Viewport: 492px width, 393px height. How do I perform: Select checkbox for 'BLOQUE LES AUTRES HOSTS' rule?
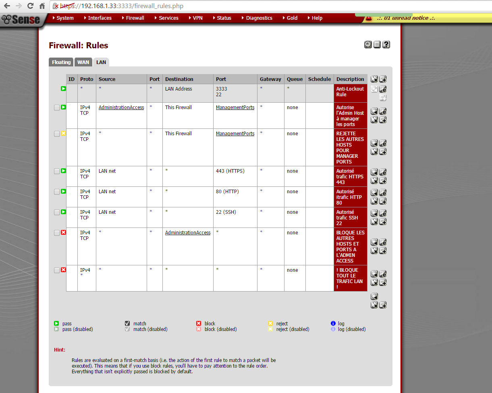tap(57, 233)
